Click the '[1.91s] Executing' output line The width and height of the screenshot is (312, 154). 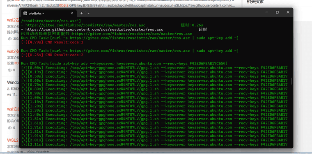[x=154, y=136]
